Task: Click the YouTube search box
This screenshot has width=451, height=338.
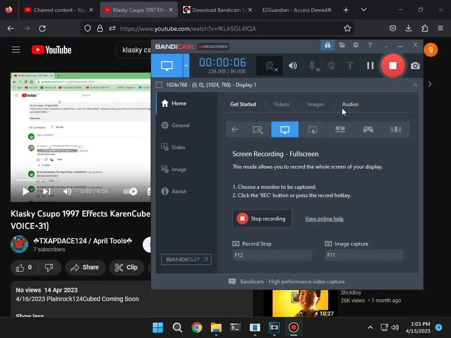Action: click(133, 50)
